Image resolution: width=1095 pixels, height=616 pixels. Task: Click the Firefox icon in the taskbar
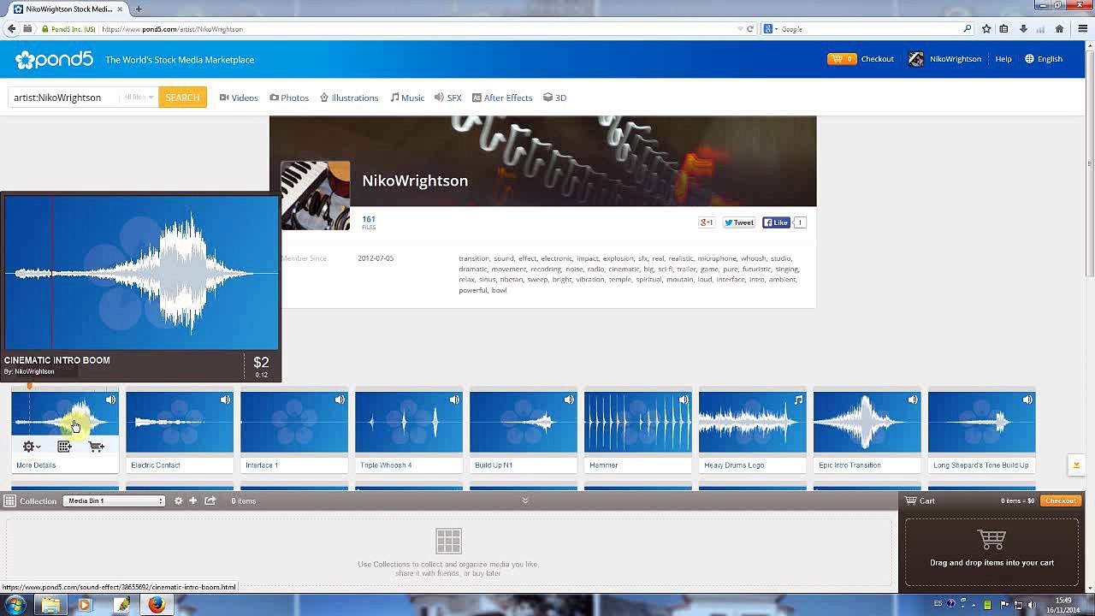coord(156,605)
